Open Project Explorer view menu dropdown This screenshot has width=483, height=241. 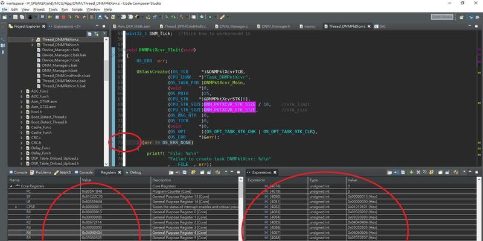(104, 33)
